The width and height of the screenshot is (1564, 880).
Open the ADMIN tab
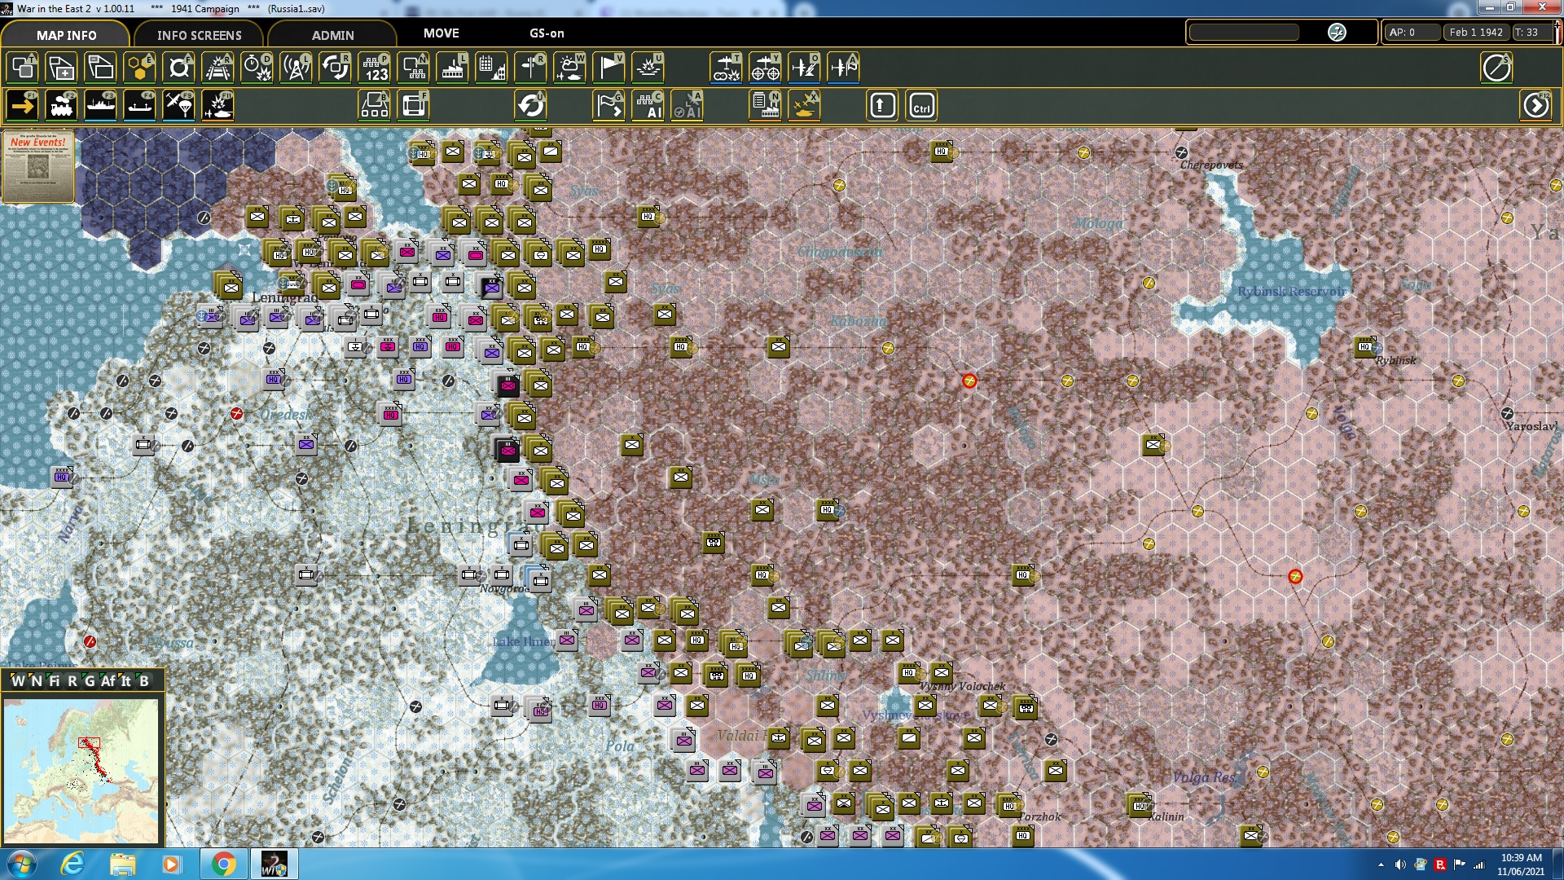click(332, 35)
